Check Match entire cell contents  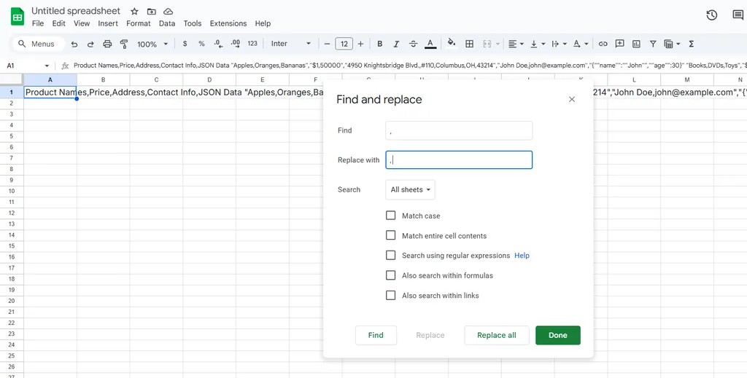pos(391,236)
